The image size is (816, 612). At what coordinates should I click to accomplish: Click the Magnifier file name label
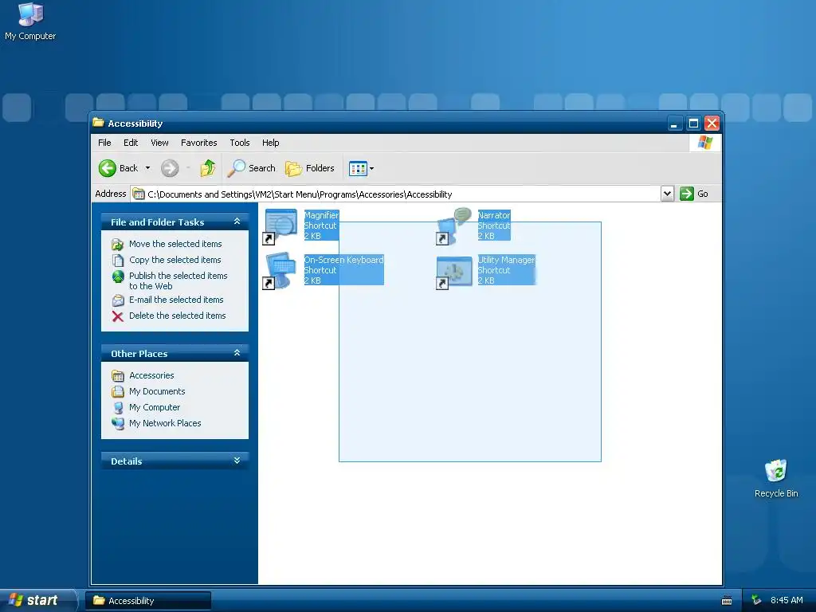[x=321, y=215]
